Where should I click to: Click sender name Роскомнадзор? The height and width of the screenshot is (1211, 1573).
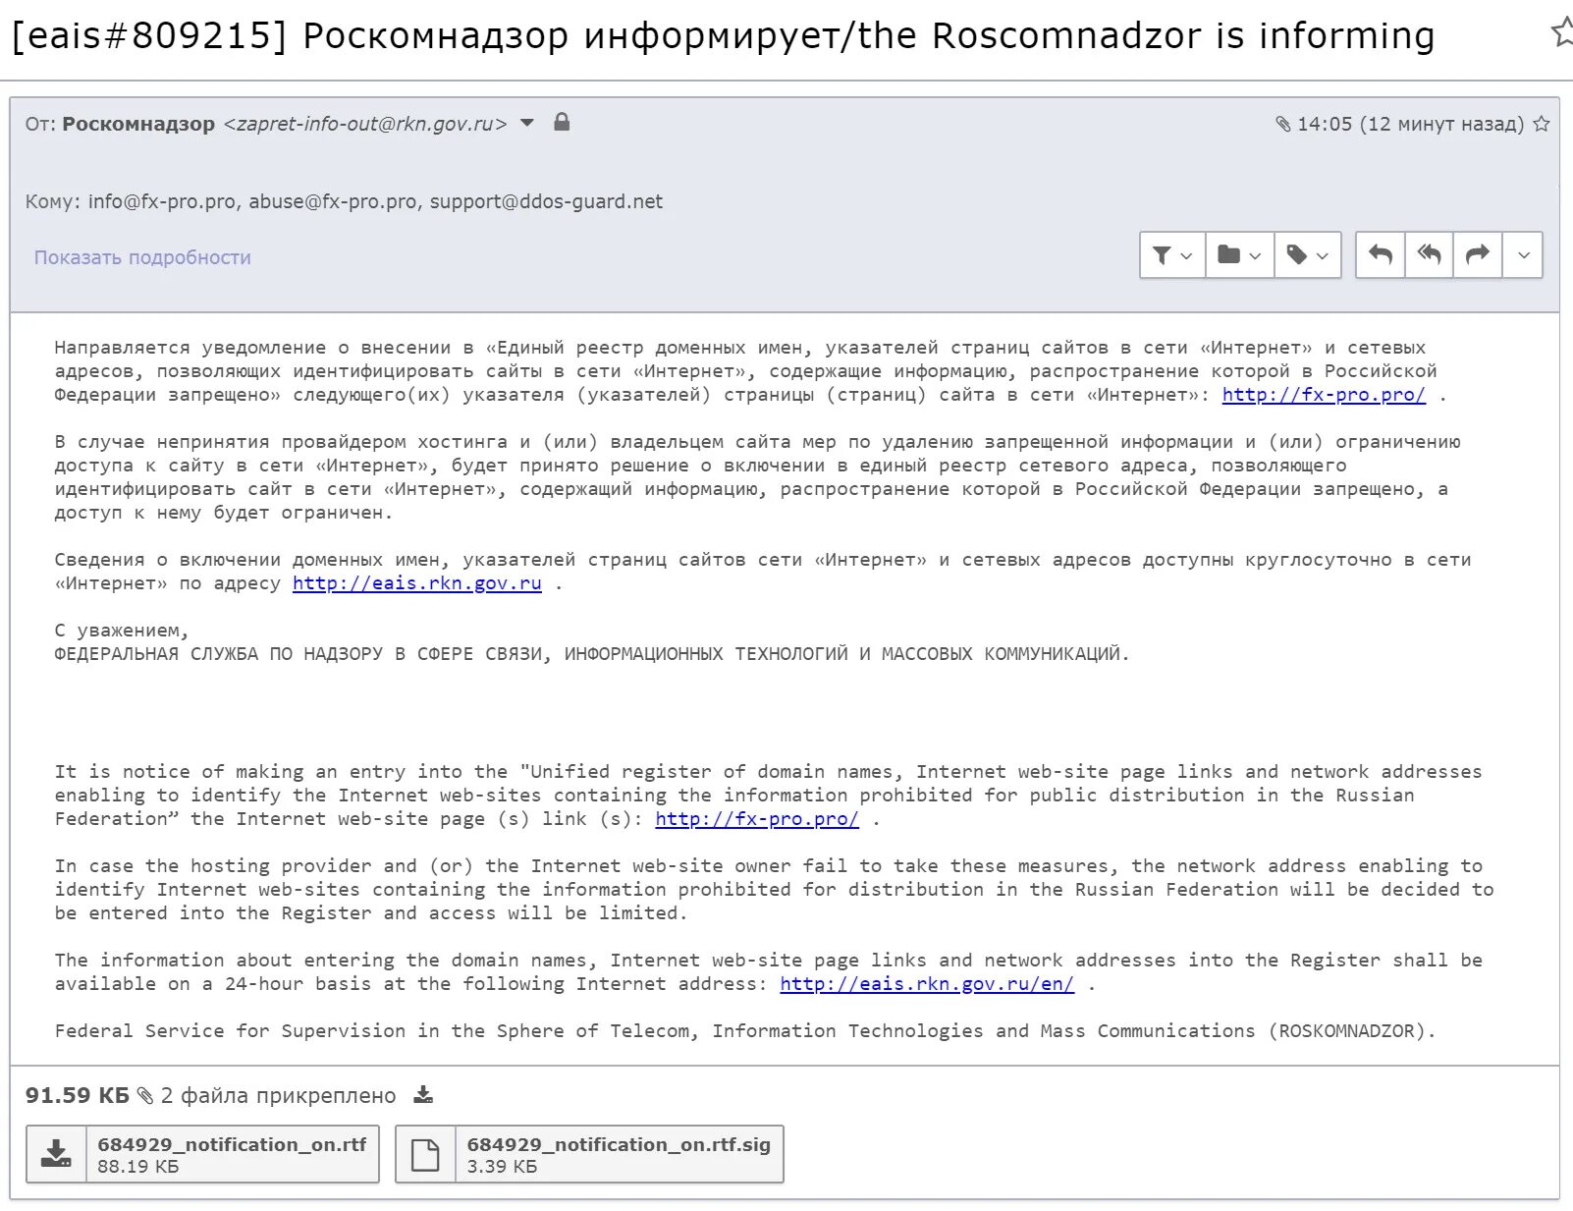pyautogui.click(x=138, y=124)
